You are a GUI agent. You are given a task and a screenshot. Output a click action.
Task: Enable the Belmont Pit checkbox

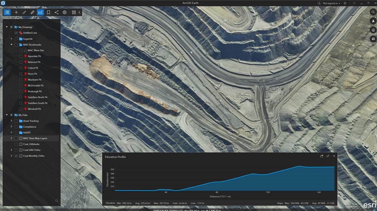click(21, 62)
